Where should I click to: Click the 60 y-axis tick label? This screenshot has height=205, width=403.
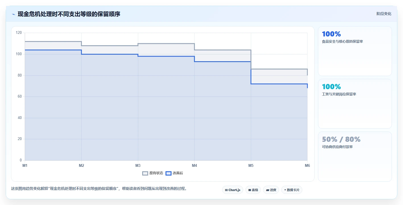tap(20, 97)
